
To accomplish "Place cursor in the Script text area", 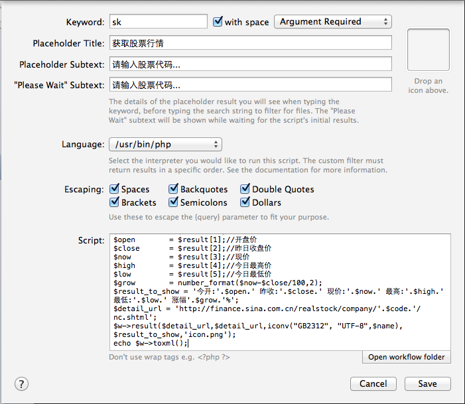I will (280, 292).
